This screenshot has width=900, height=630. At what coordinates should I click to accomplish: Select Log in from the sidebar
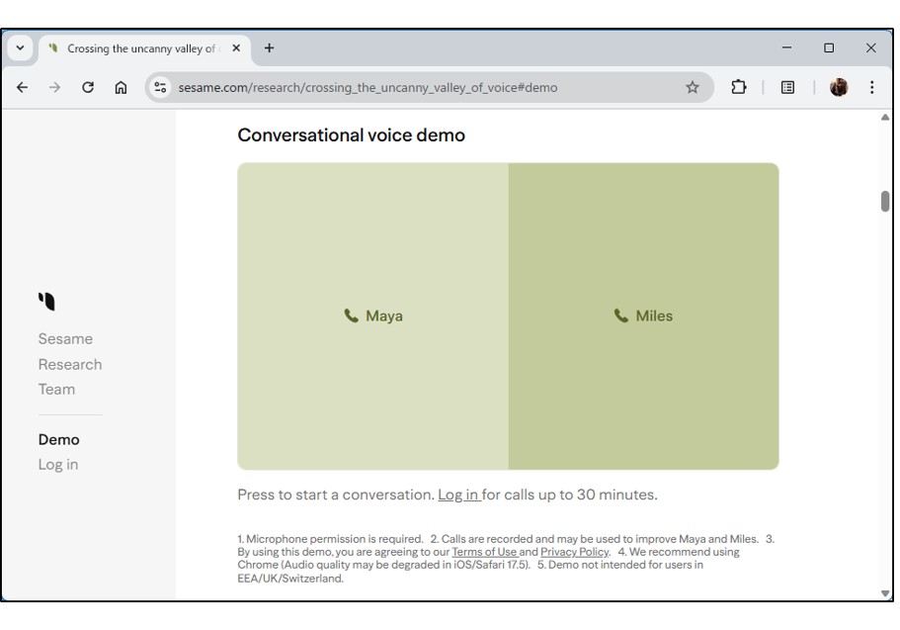58,465
